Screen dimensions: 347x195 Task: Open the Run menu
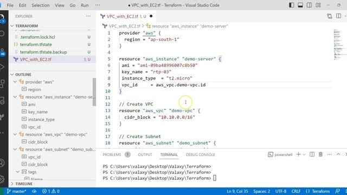pyautogui.click(x=85, y=5)
